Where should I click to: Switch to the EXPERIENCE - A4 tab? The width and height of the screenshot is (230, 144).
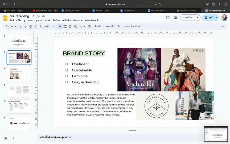click(129, 11)
